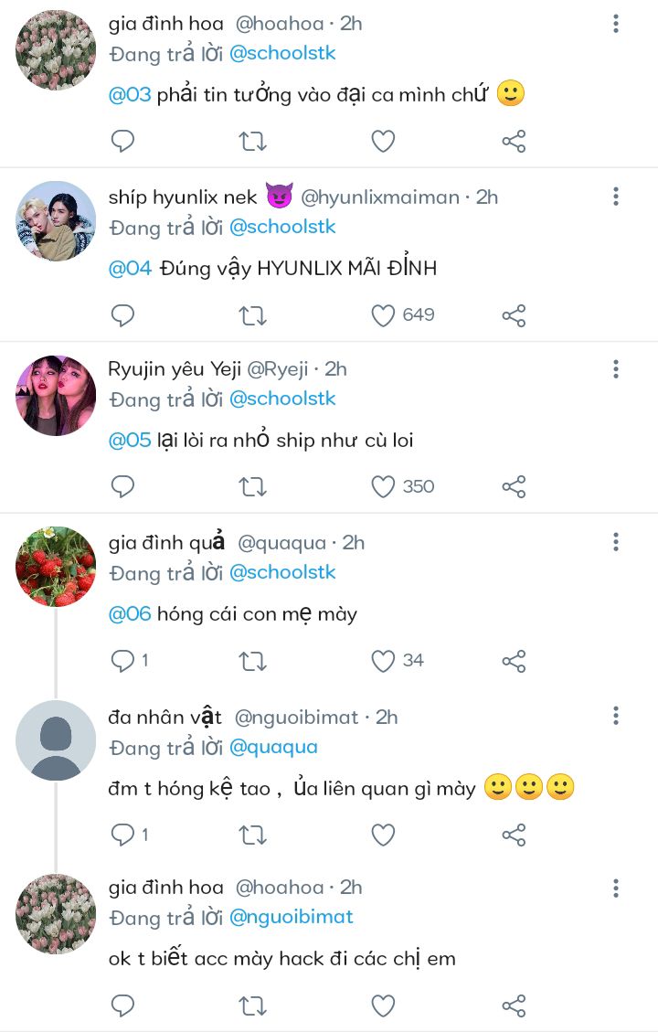
Task: Open reply thread on quaqua's tweet
Action: point(122,661)
